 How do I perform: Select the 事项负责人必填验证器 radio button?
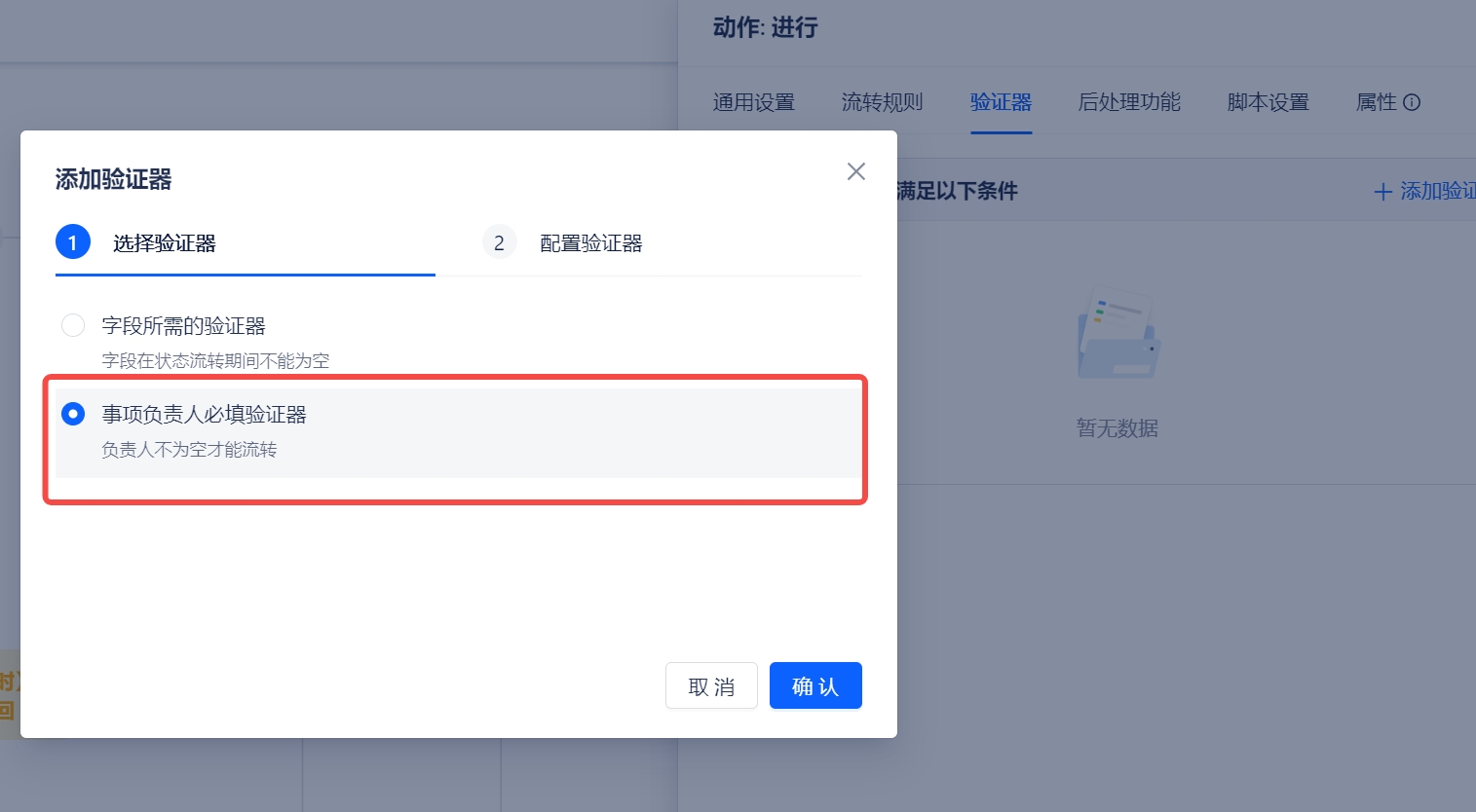(x=73, y=414)
